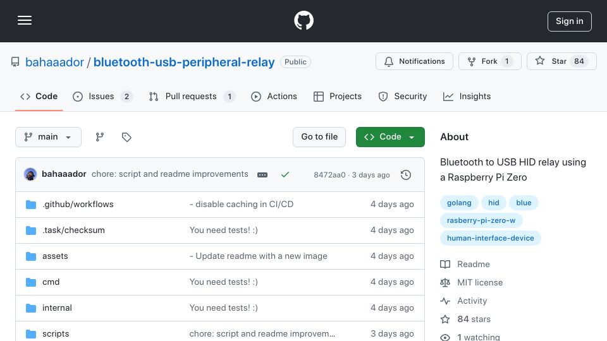The height and width of the screenshot is (341, 607).
Task: Open the Insights tab
Action: 467,96
